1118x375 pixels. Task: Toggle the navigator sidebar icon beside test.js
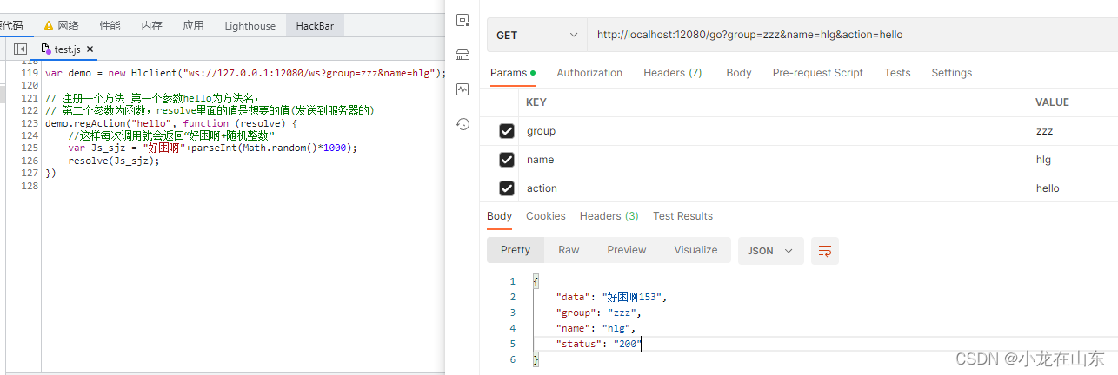click(x=20, y=49)
